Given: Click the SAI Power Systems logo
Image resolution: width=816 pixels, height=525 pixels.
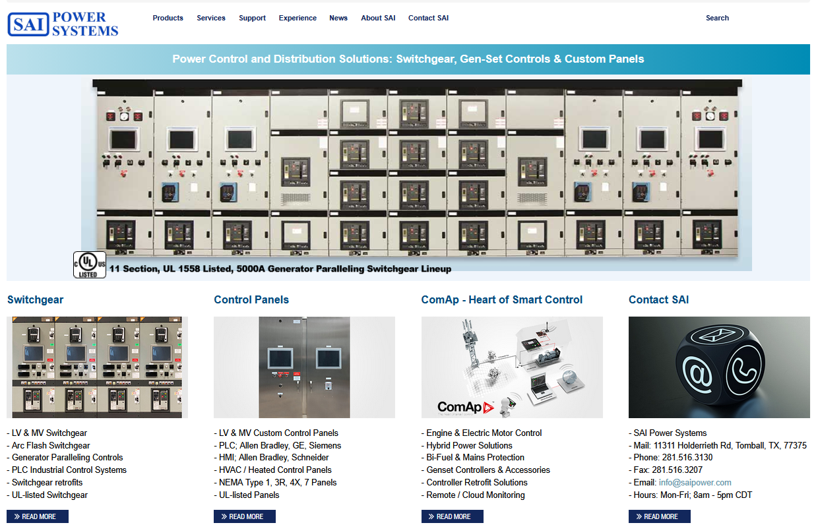Looking at the screenshot, I should [x=63, y=24].
